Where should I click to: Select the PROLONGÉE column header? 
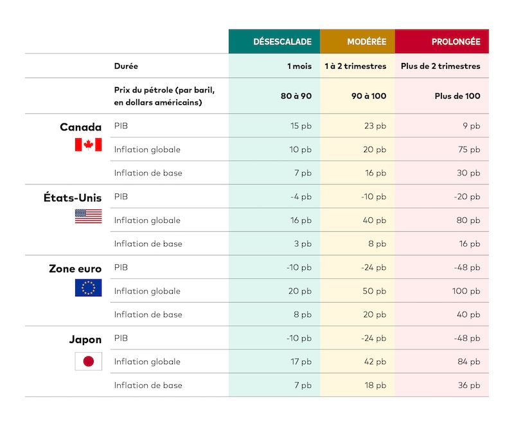point(442,42)
